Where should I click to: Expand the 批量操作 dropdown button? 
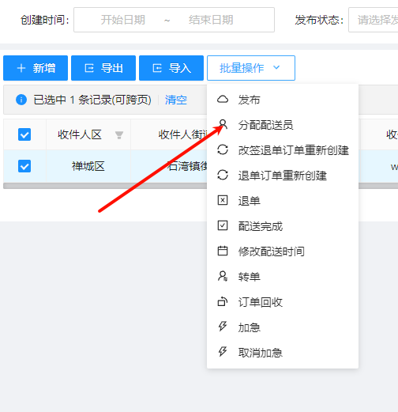[x=251, y=68]
